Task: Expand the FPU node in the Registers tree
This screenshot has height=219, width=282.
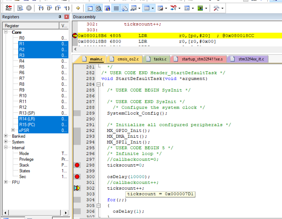Action: click(6, 182)
